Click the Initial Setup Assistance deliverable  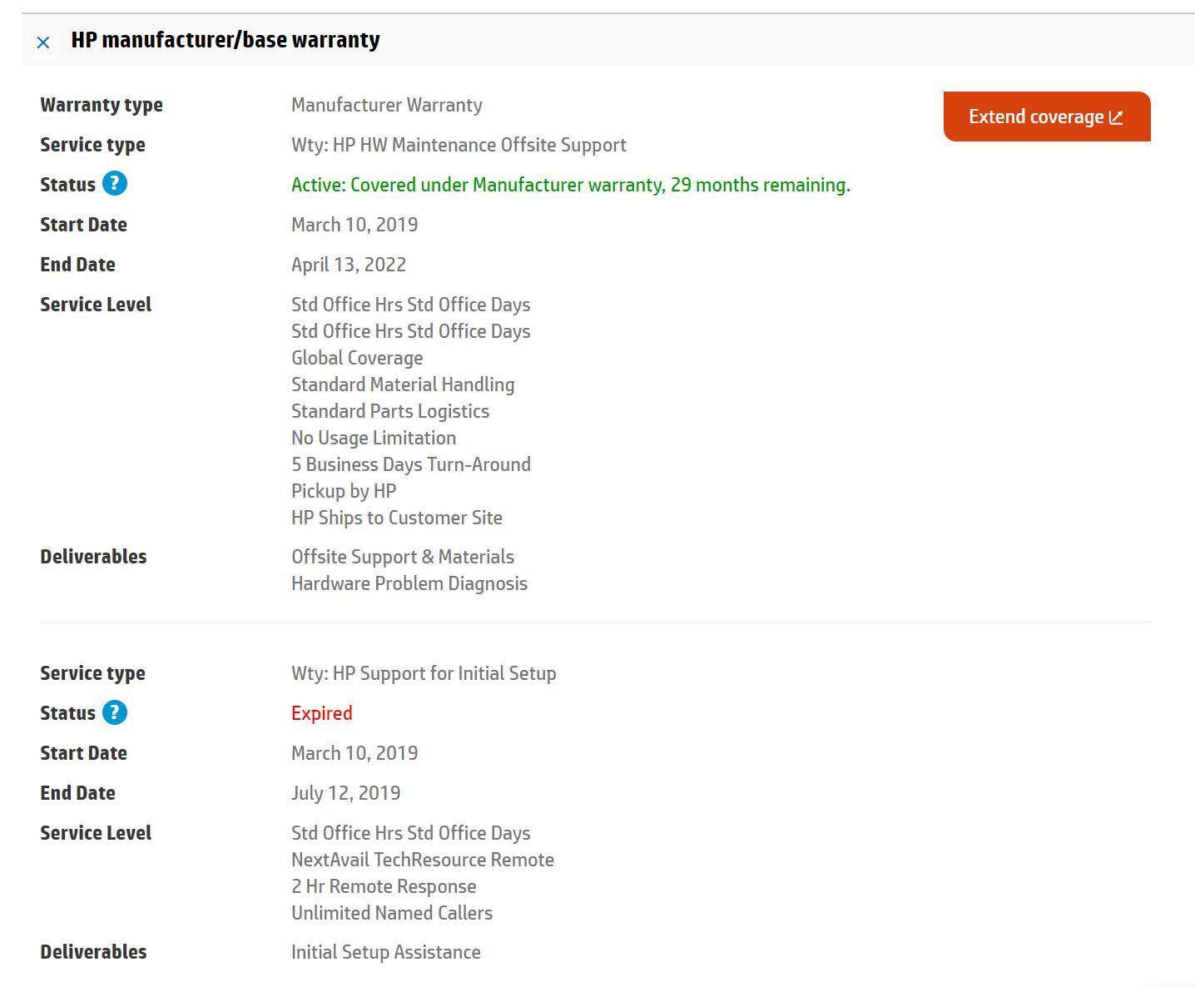(385, 952)
